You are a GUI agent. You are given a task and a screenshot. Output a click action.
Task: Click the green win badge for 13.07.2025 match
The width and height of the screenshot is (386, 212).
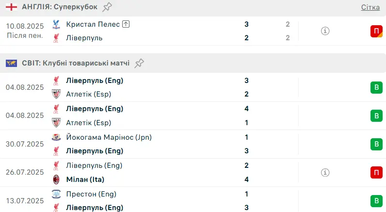376,201
